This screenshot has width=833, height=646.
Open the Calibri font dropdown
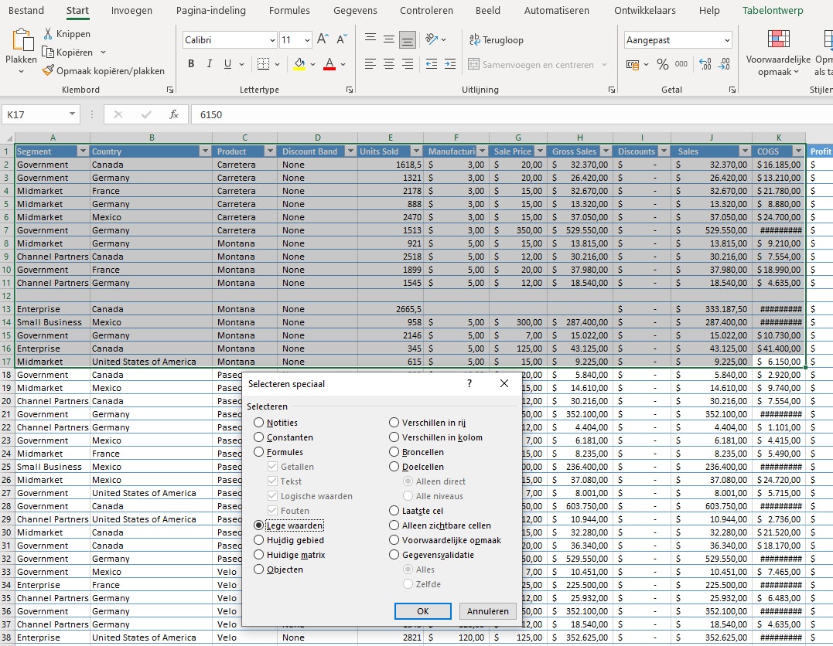tap(272, 39)
